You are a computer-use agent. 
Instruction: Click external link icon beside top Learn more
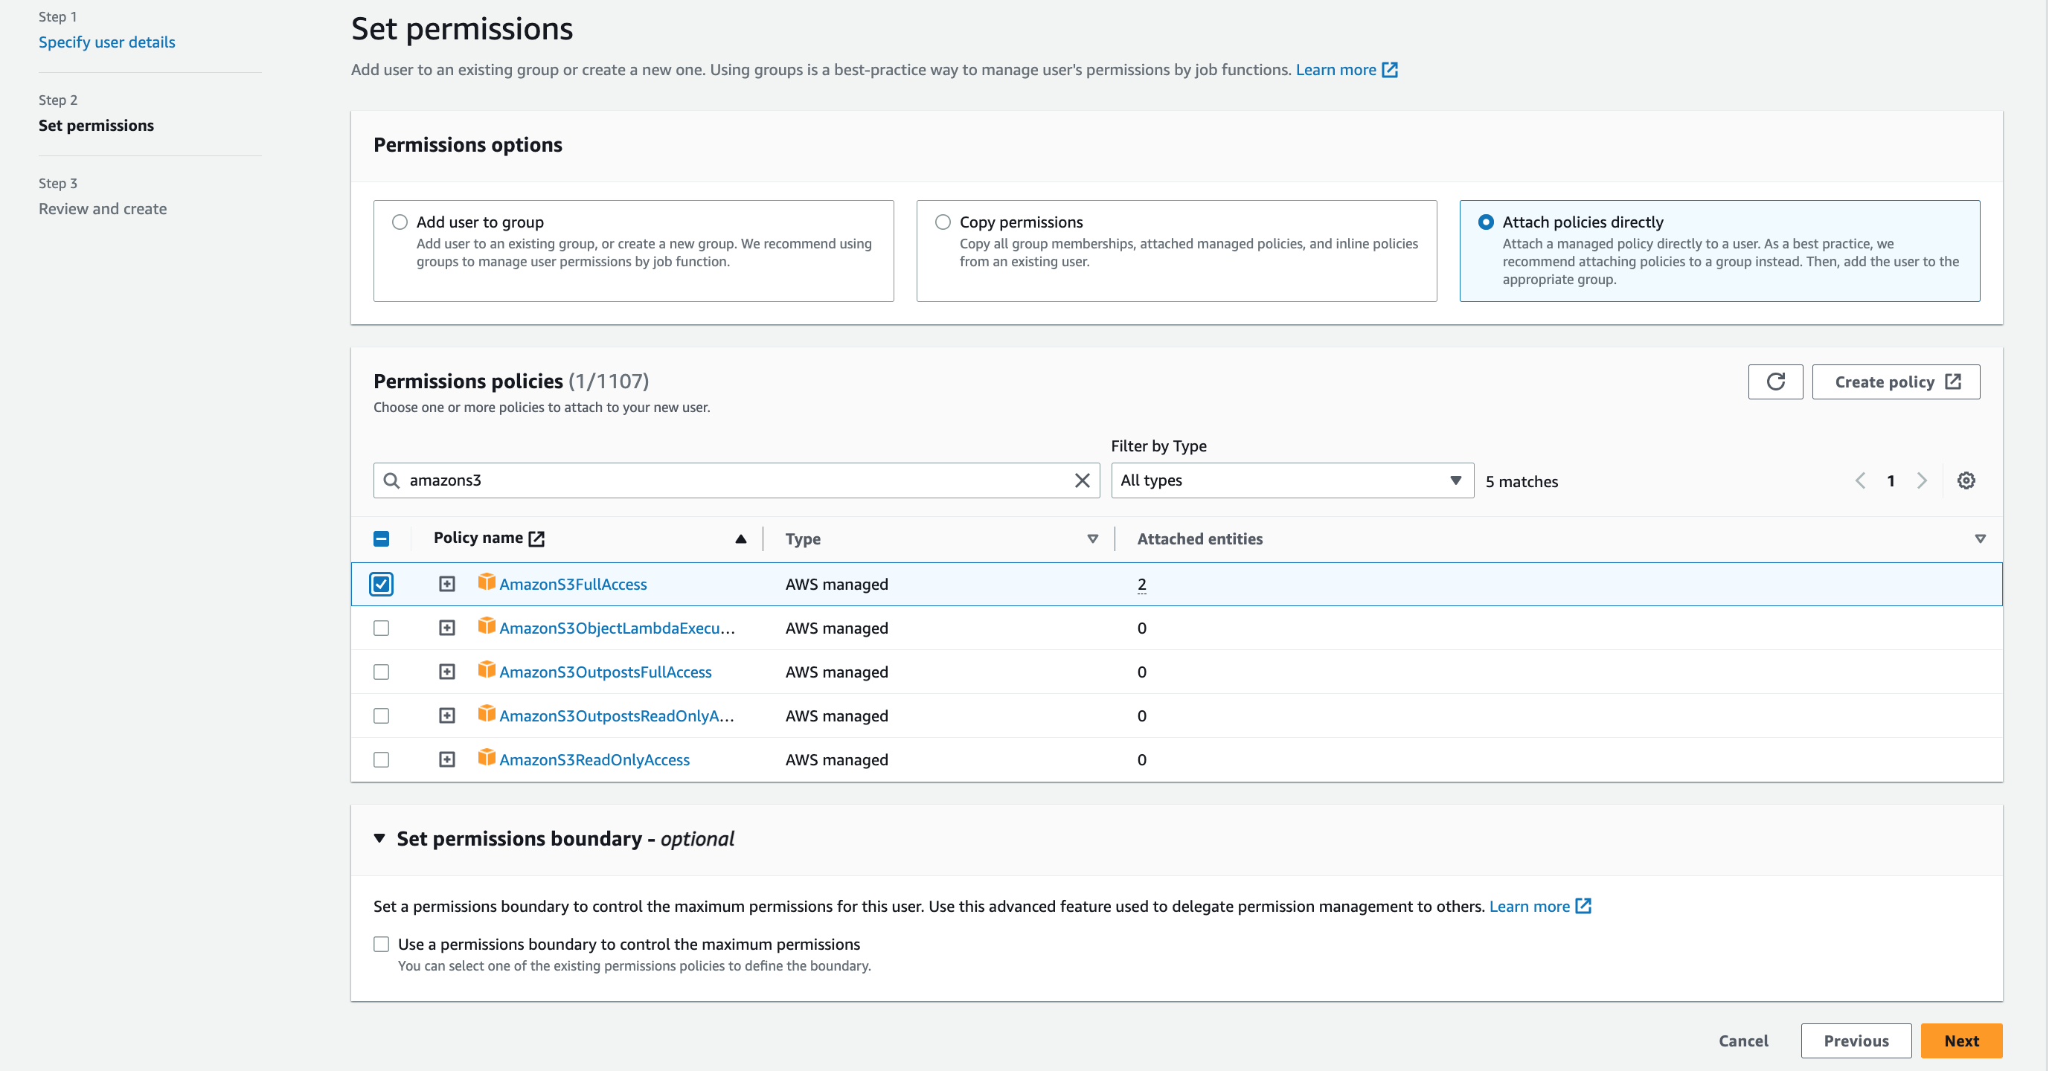click(1389, 69)
